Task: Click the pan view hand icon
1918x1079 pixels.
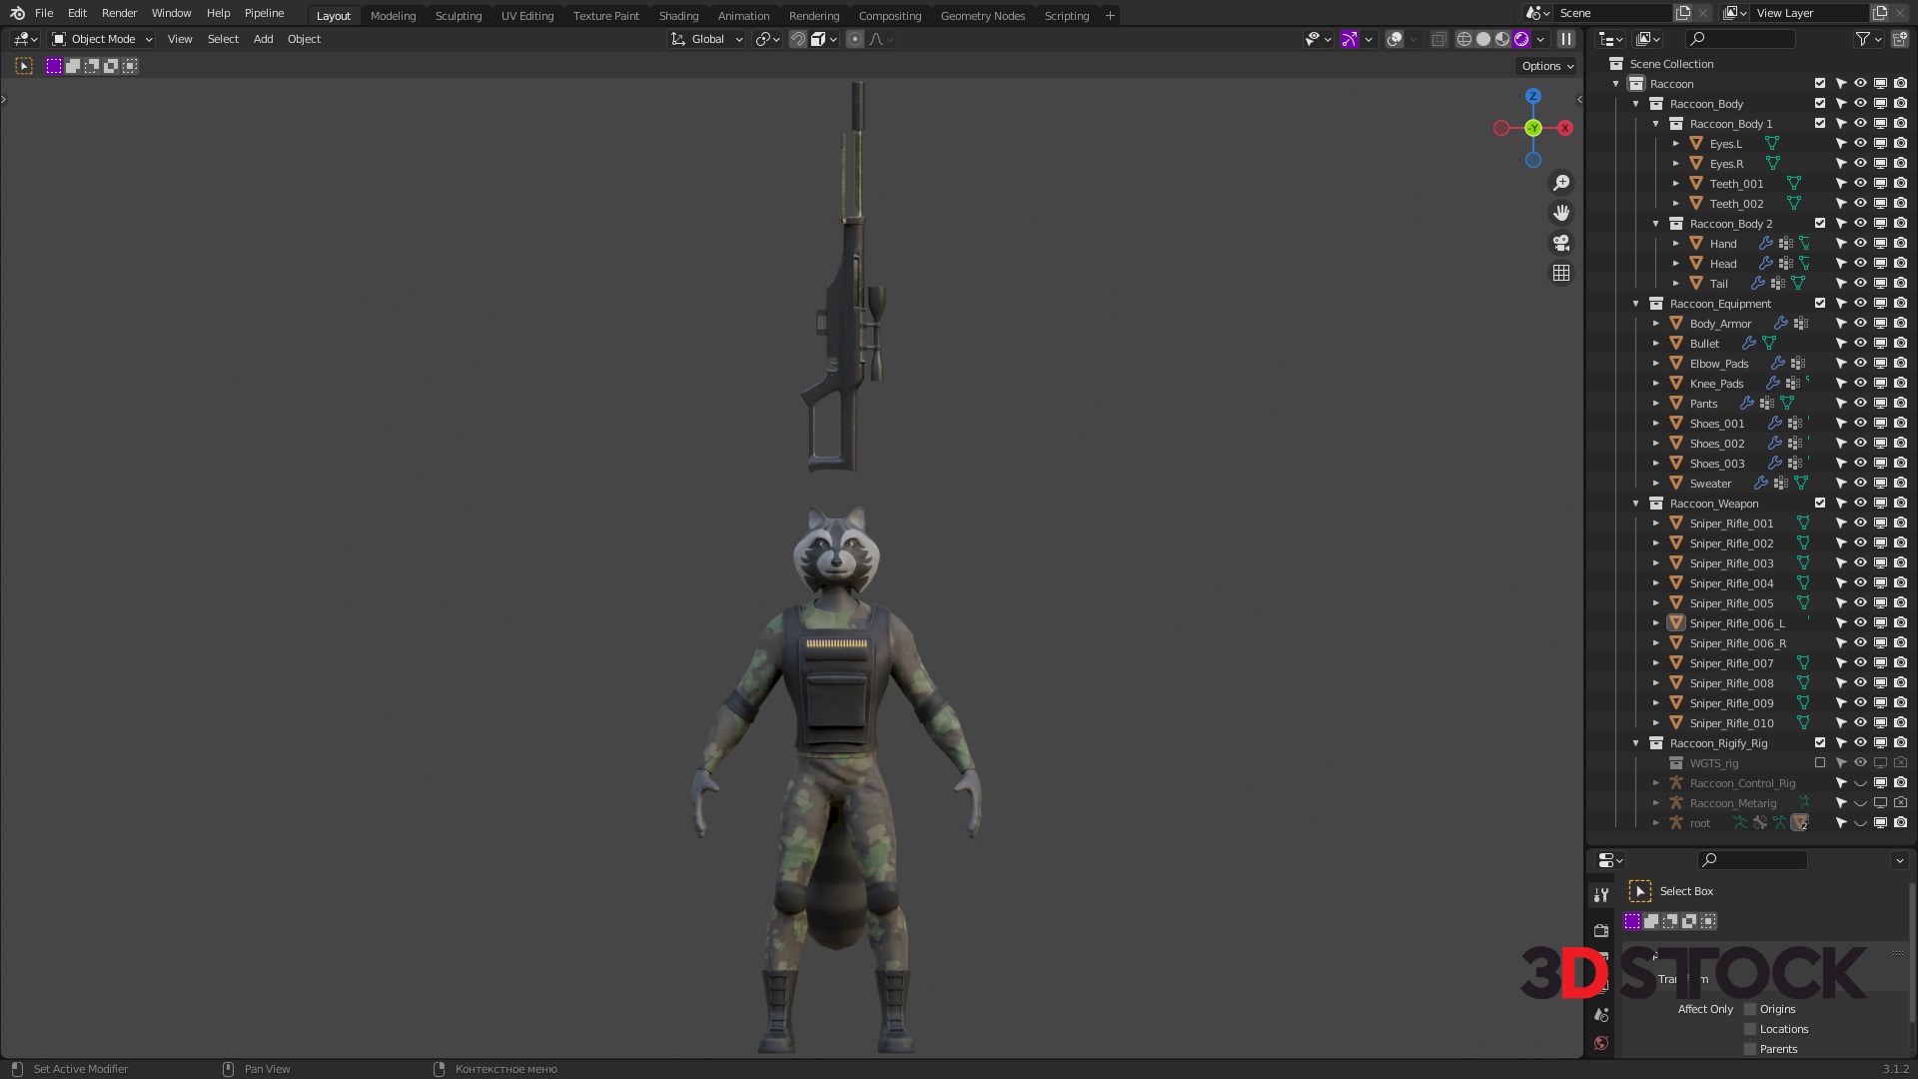Action: point(1561,213)
